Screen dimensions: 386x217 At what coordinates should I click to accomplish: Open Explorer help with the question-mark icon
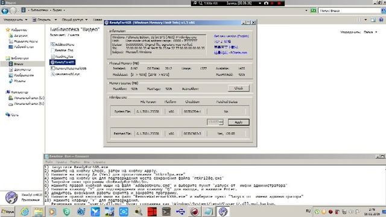381,20
